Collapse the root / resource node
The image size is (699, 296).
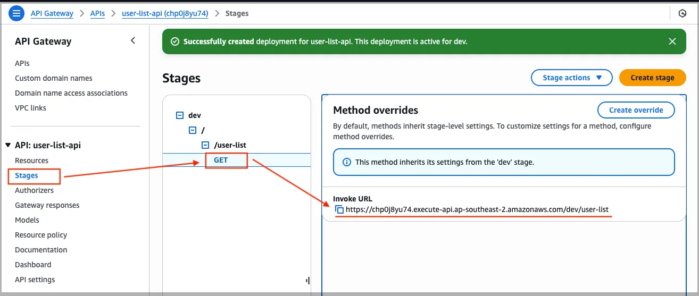point(193,130)
